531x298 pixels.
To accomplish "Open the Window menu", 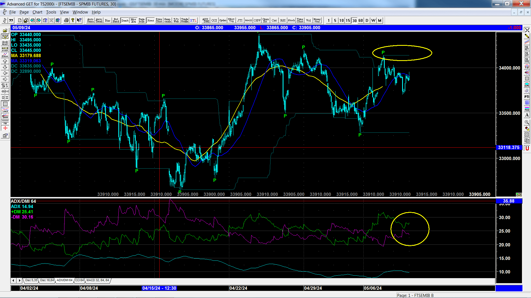I will (80, 12).
